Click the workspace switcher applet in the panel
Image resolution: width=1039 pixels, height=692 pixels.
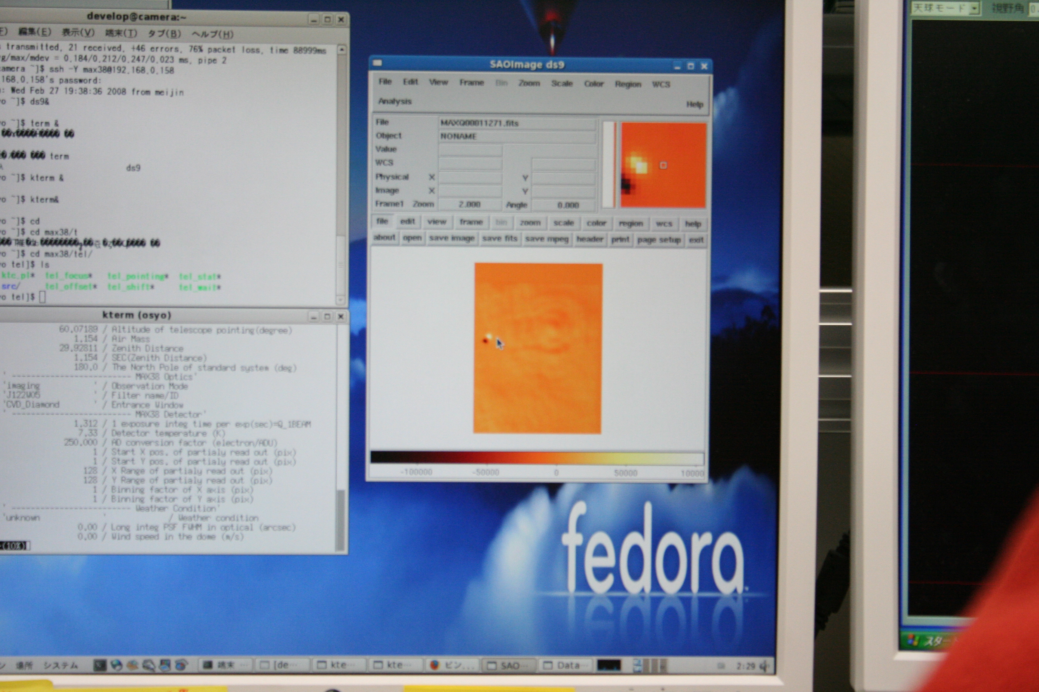(x=650, y=666)
